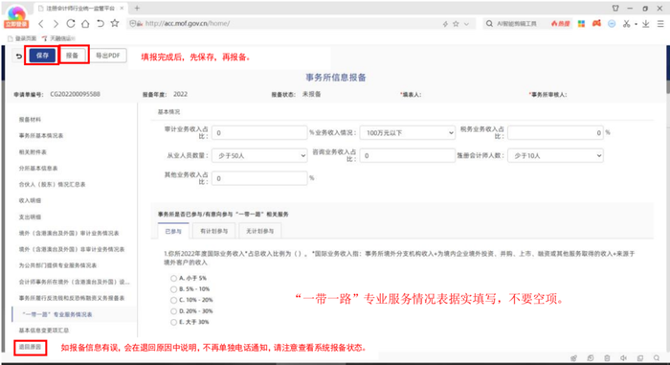Click the blue 保存 button
The height and width of the screenshot is (365, 670).
pyautogui.click(x=42, y=56)
